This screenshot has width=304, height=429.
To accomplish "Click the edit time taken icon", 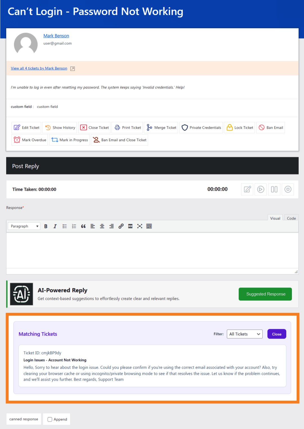I will pos(247,189).
